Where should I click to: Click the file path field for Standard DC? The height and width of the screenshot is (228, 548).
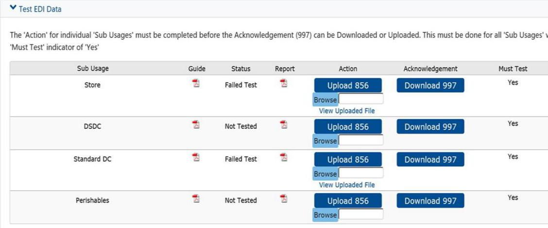click(x=361, y=173)
